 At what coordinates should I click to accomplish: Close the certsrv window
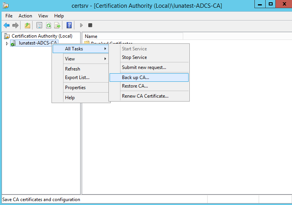[284, 4]
